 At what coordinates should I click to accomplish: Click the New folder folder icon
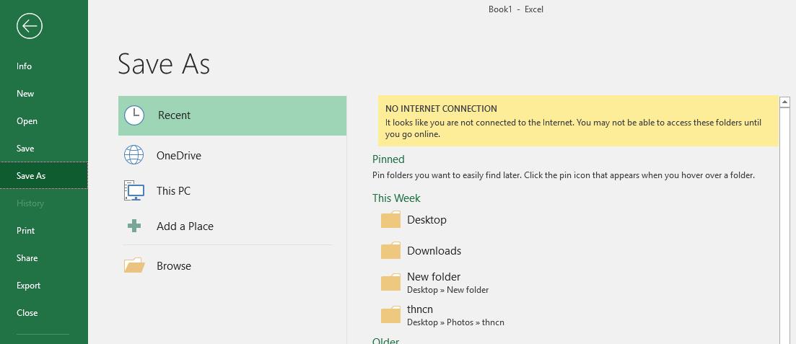click(391, 283)
